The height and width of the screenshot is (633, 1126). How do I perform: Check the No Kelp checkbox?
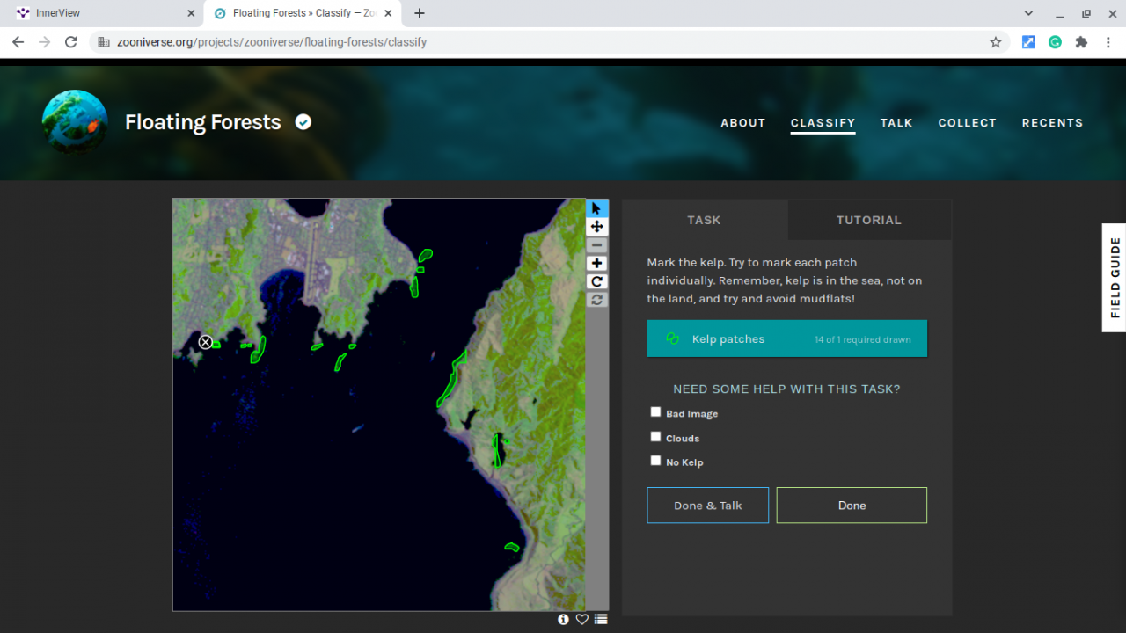click(655, 461)
